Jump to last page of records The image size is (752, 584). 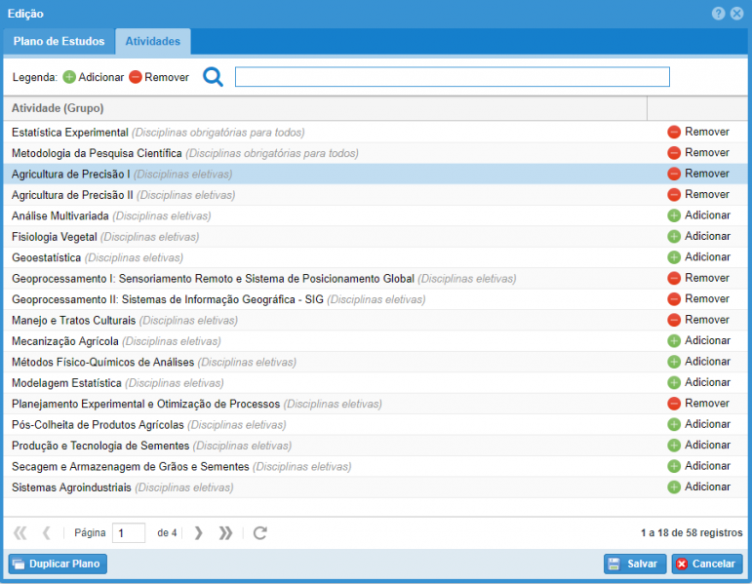(x=225, y=532)
